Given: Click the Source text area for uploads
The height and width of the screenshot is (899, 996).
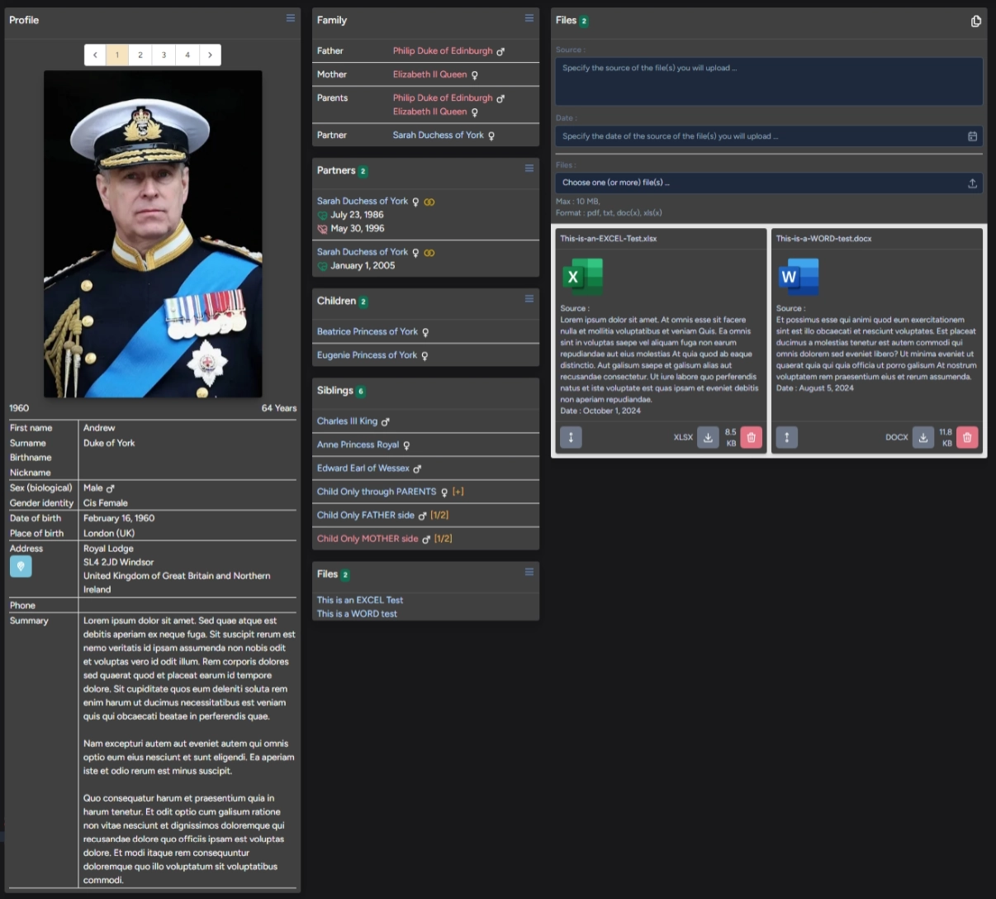Looking at the screenshot, I should tap(768, 81).
